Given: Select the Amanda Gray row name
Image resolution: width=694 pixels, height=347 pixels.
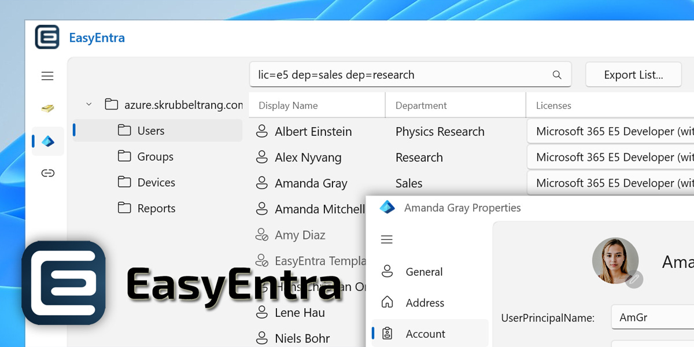Looking at the screenshot, I should (x=311, y=183).
